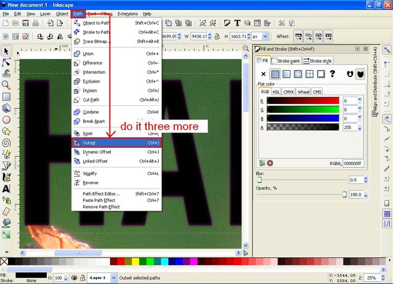Toggle enable snapping at top of snap bar
This screenshot has width=394, height=284.
click(387, 51)
